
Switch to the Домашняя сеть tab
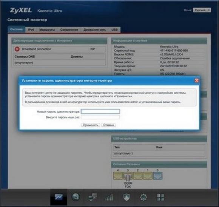click(95, 29)
